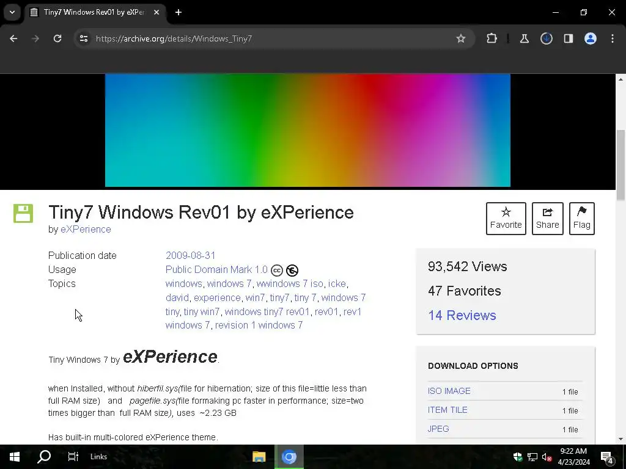Viewport: 626px width, 469px height.
Task: Click the '93,542 Views' text
Action: tap(468, 266)
